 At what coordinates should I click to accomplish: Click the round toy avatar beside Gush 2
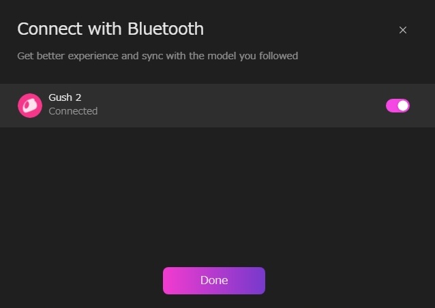pos(30,105)
